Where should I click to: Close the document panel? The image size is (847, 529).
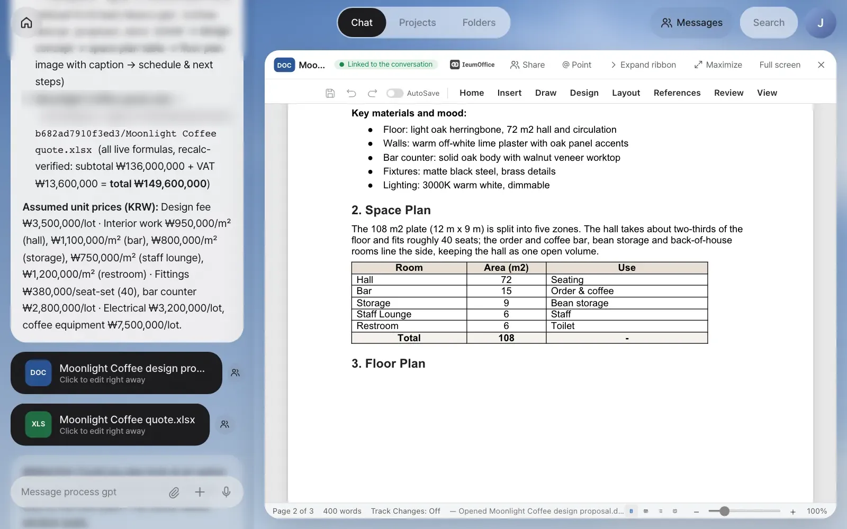(x=821, y=65)
